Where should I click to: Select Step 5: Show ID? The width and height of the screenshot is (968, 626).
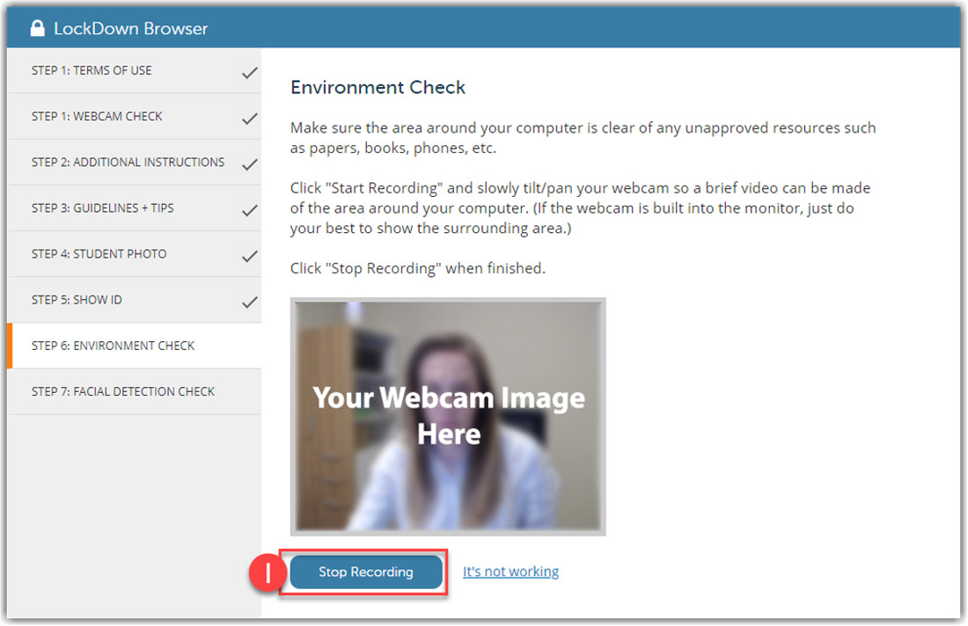click(77, 300)
